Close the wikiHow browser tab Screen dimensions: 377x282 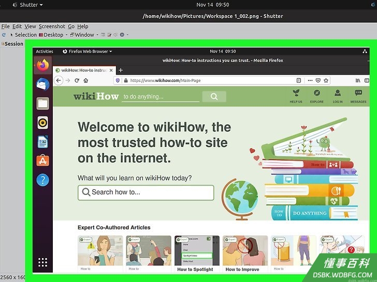(111, 70)
